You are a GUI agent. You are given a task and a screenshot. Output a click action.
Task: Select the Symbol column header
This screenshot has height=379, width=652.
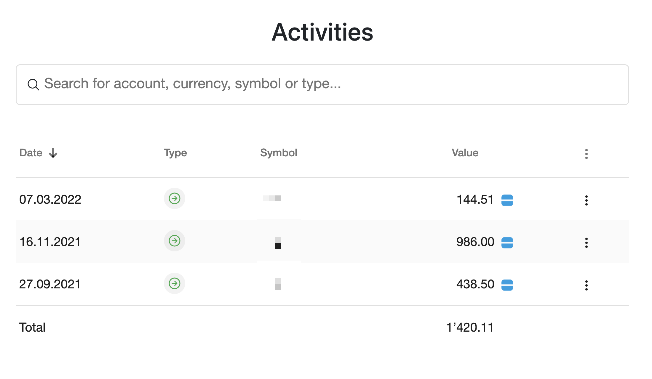279,153
